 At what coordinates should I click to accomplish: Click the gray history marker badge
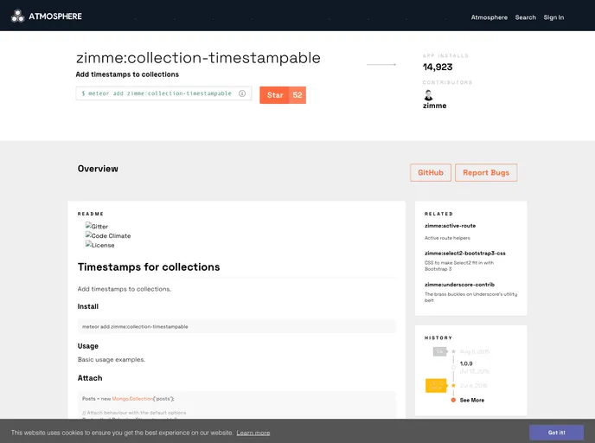tap(440, 351)
